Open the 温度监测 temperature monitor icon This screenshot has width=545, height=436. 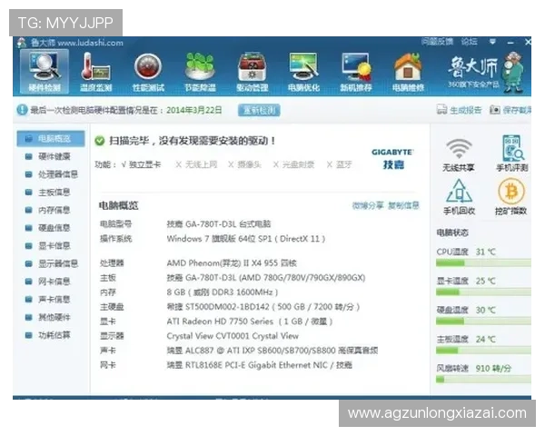(x=96, y=72)
